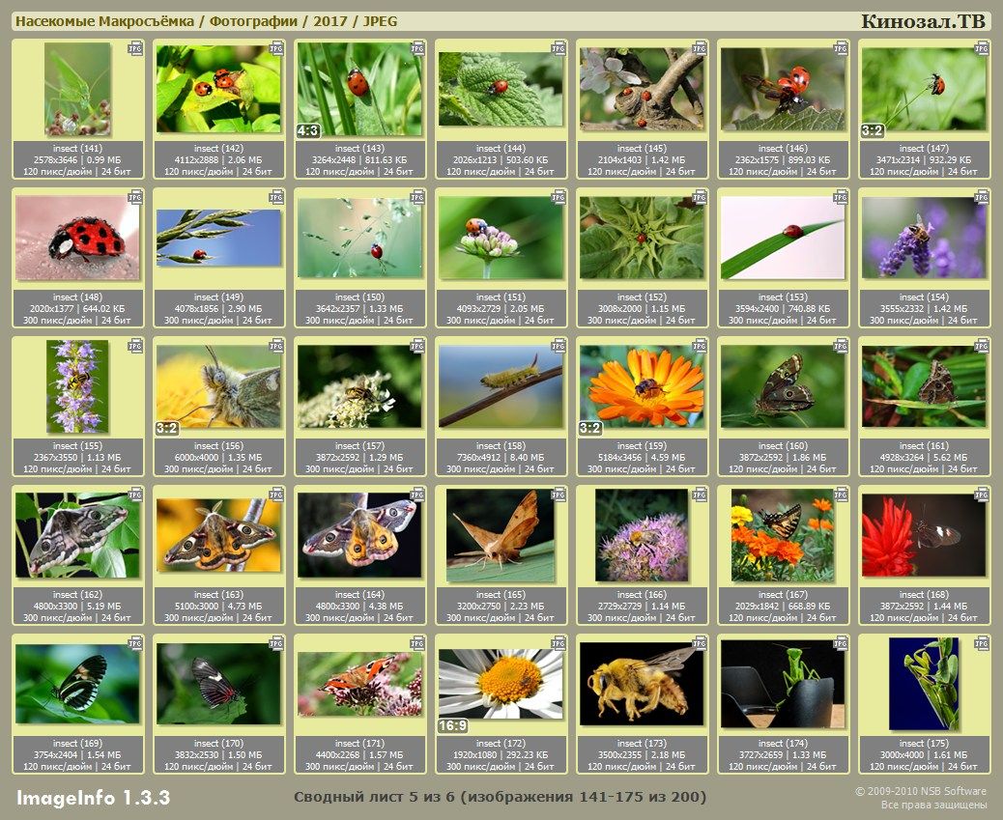
Task: Open the fuzzy yellow bee thumbnail insect (173)
Action: tap(642, 684)
